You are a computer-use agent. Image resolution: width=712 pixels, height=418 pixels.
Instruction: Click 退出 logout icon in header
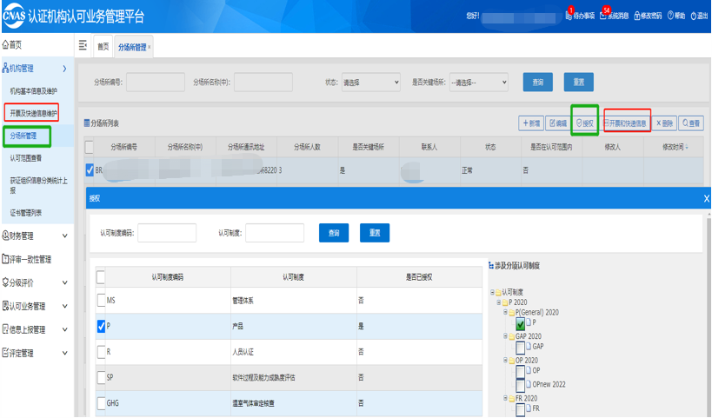(x=694, y=16)
